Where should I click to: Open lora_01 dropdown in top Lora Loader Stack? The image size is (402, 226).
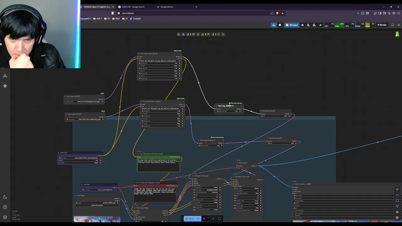pyautogui.click(x=160, y=61)
